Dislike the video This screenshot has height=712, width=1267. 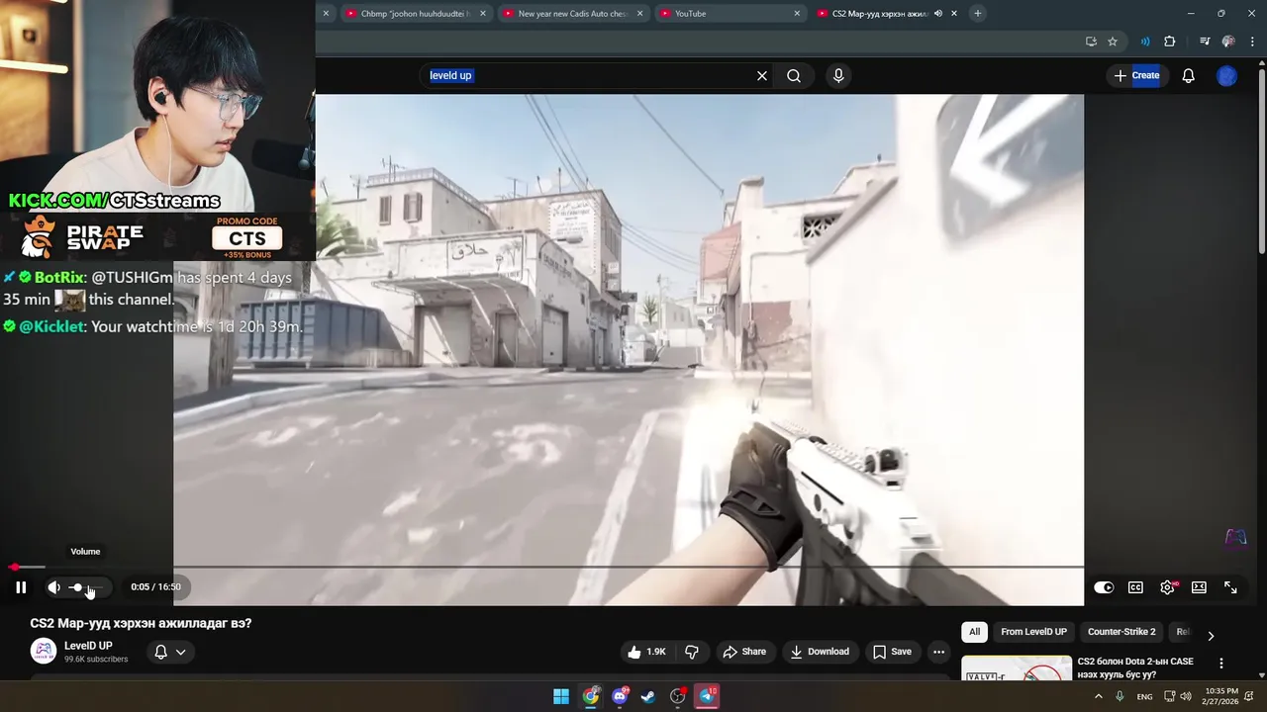click(692, 652)
